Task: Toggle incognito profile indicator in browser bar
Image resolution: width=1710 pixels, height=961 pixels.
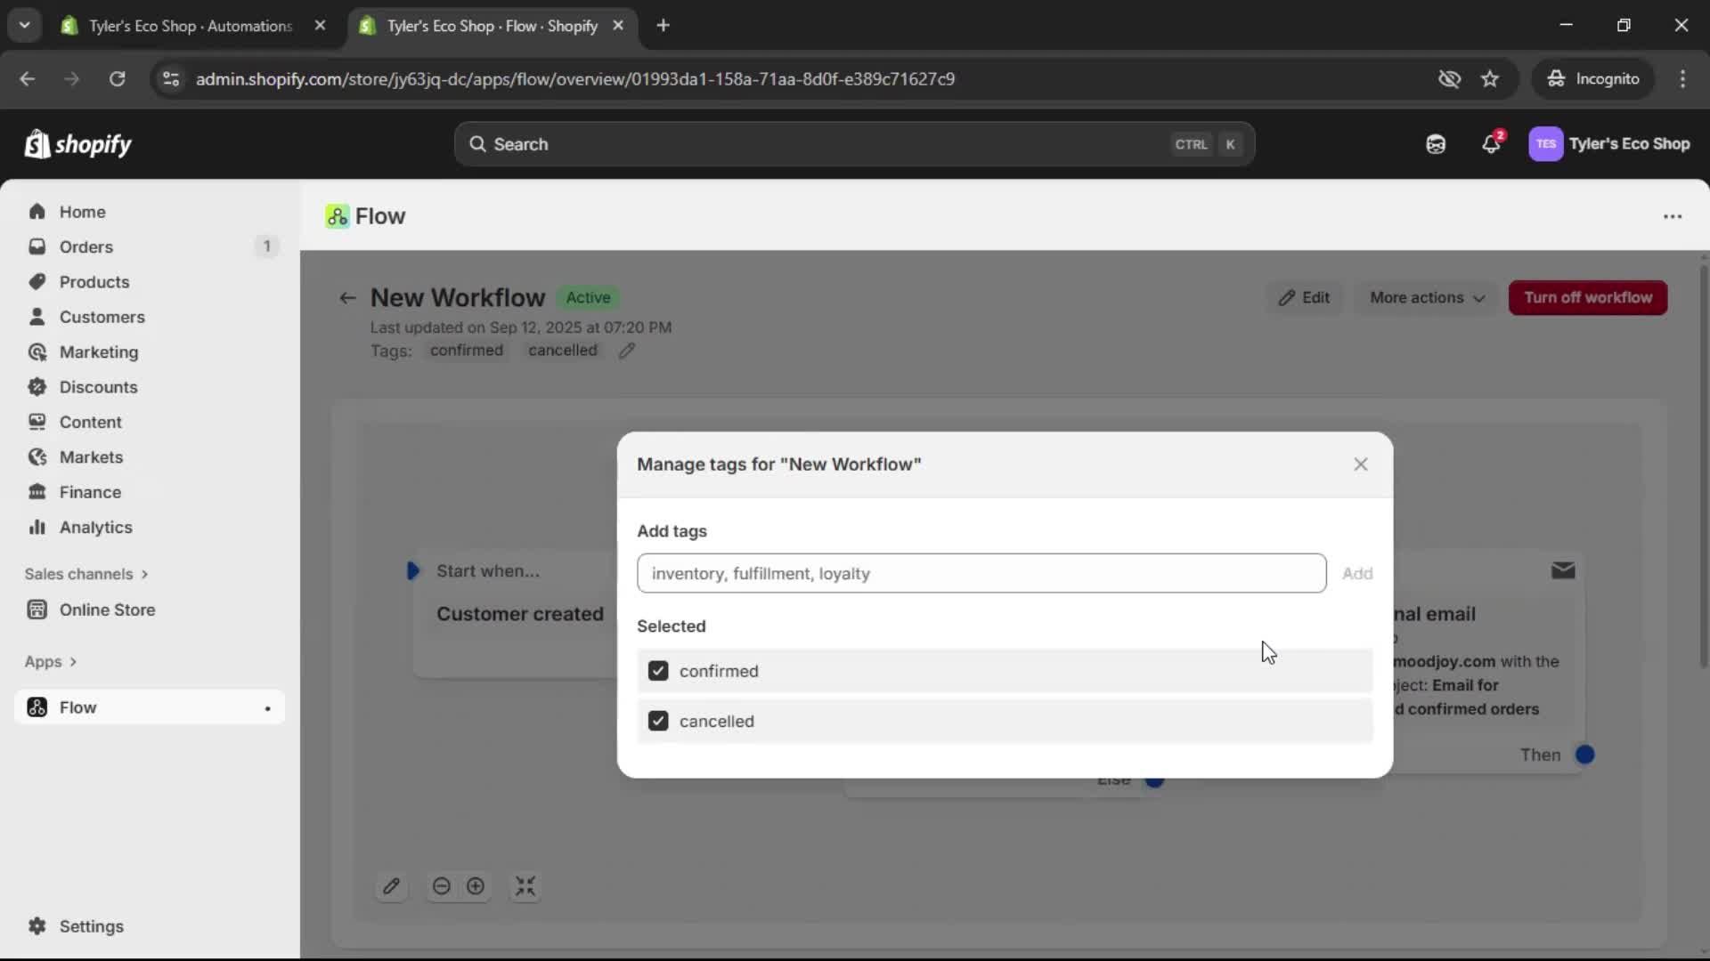Action: pyautogui.click(x=1593, y=78)
